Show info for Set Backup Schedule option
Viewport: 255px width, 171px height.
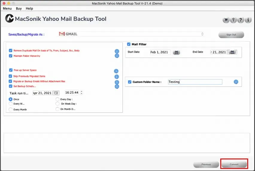(117, 86)
